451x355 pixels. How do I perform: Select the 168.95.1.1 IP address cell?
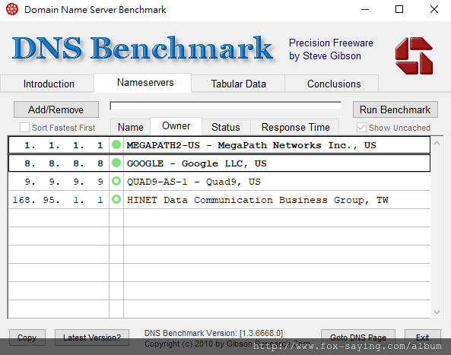59,199
